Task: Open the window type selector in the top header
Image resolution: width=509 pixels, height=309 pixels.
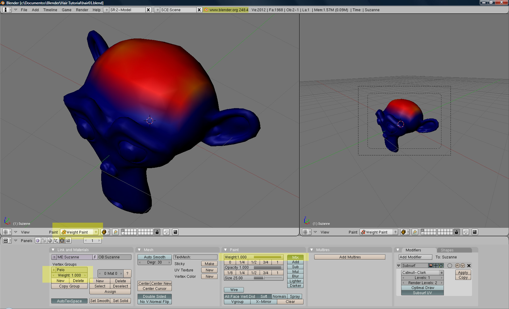Action: (x=7, y=10)
